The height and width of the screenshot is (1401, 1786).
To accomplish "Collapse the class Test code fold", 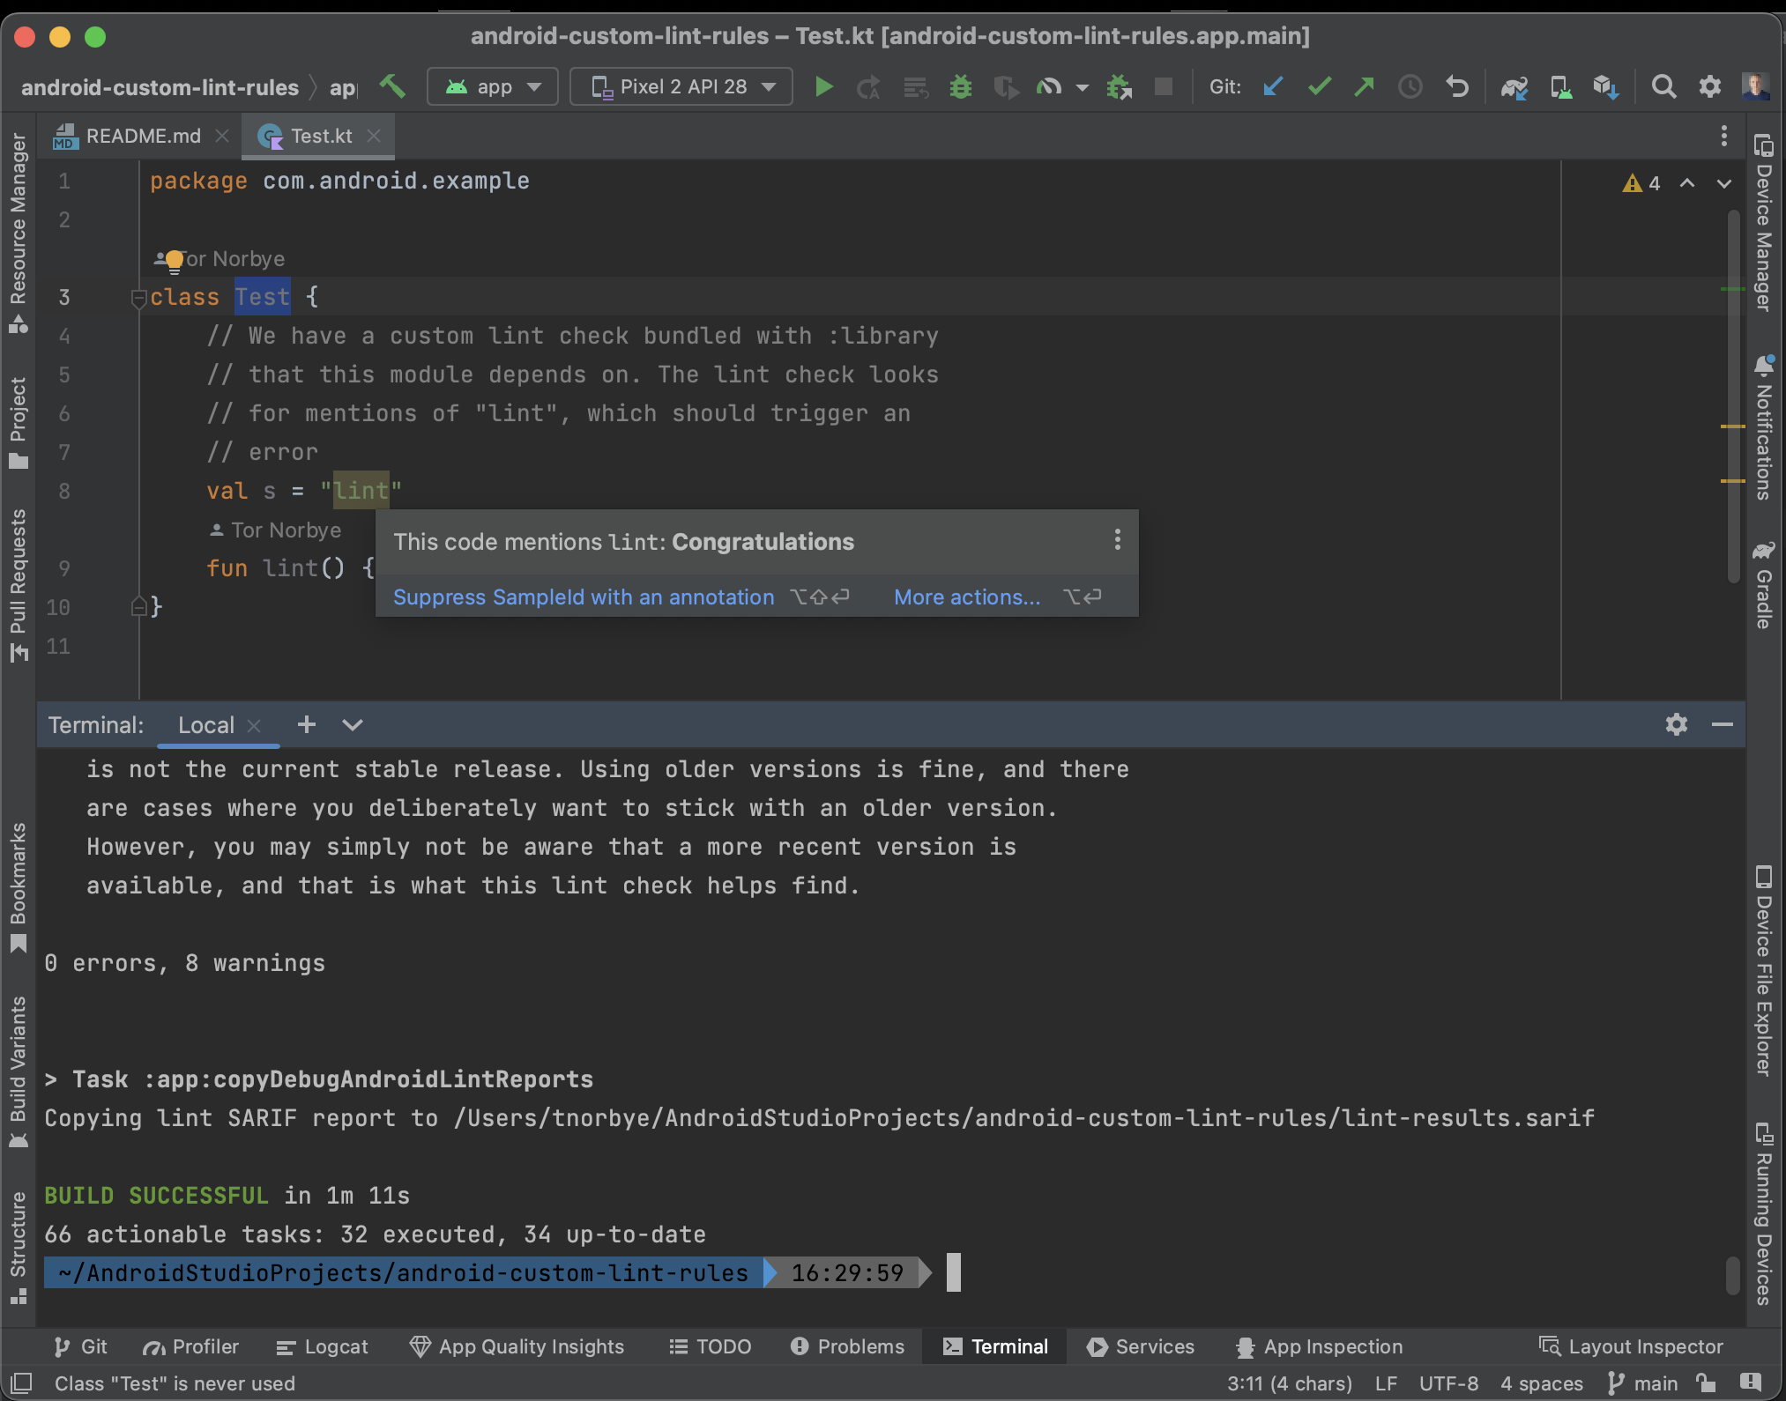I will tap(138, 298).
